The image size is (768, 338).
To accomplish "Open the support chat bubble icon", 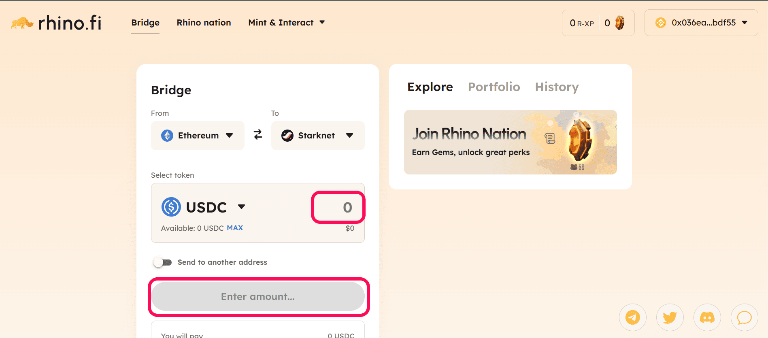I will pyautogui.click(x=745, y=317).
